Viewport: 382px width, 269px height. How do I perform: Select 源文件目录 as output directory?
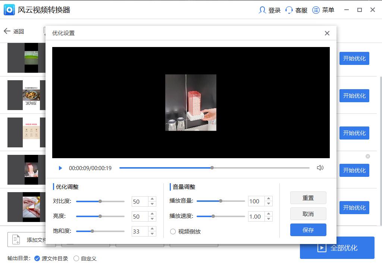[x=37, y=258]
